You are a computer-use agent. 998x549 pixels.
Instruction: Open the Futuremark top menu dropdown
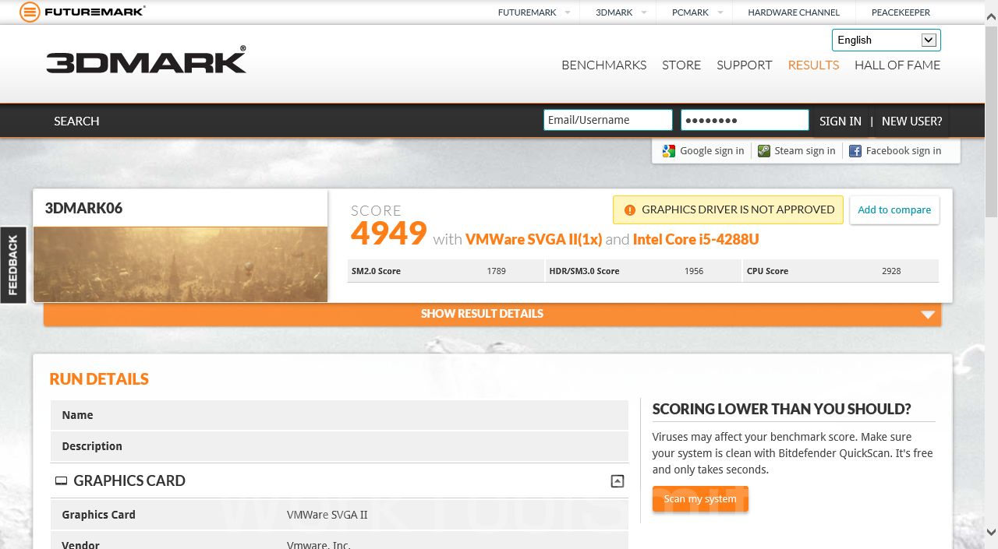567,12
